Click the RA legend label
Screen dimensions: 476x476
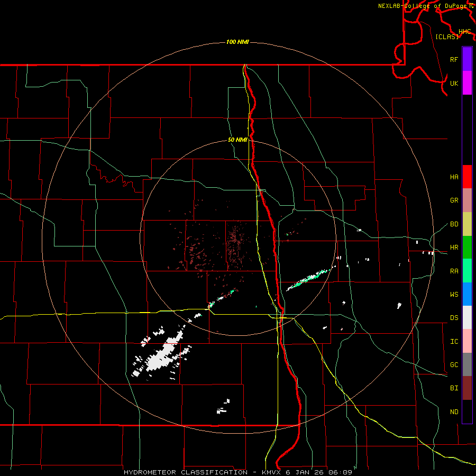[454, 271]
